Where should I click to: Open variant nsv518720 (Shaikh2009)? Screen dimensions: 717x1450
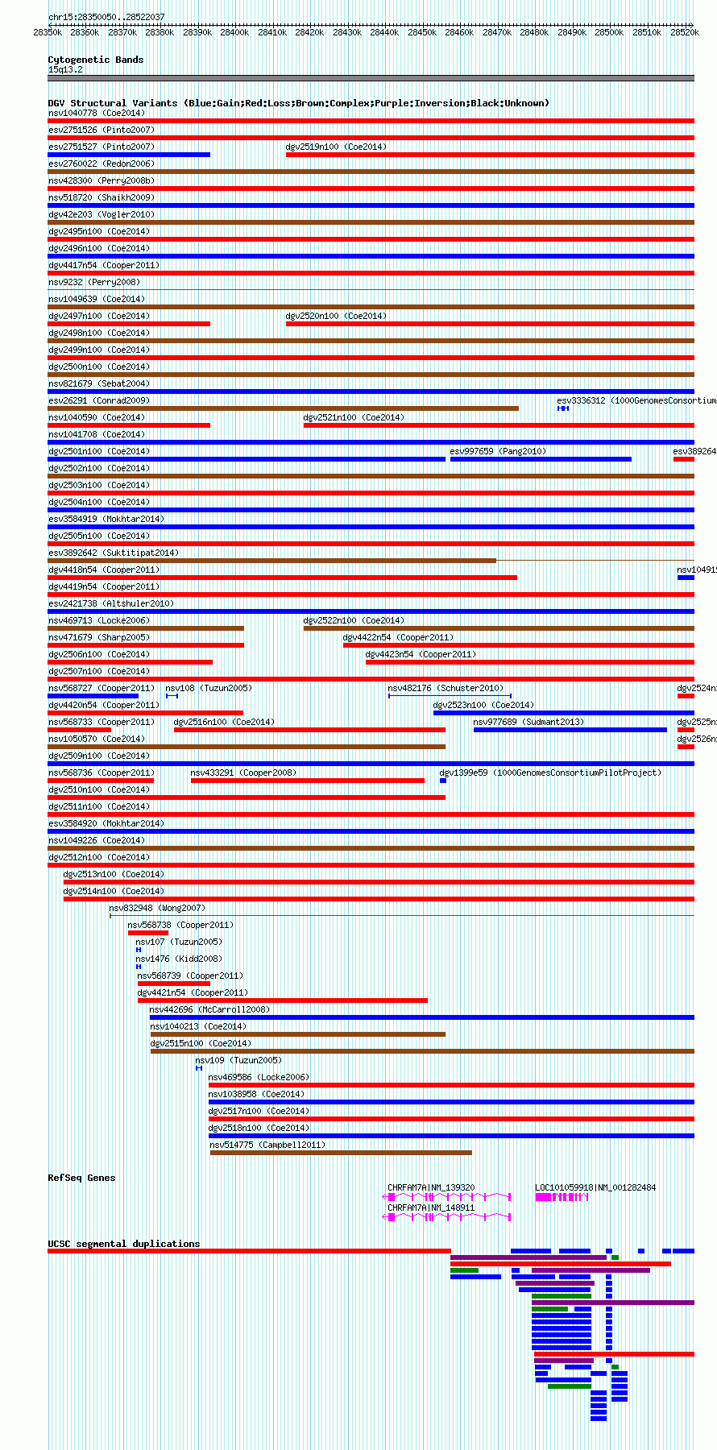102,198
